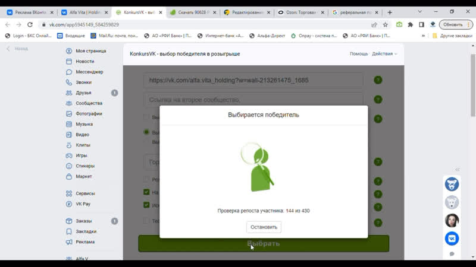
Task: Go back with Назад link
Action: click(18, 49)
